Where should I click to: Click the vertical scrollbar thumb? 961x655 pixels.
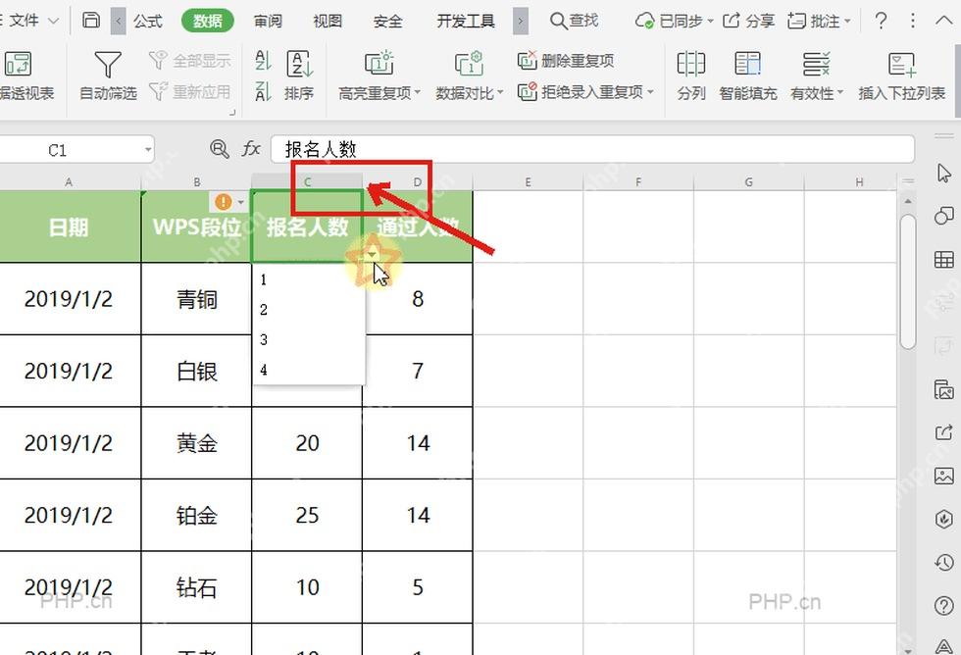coord(908,281)
